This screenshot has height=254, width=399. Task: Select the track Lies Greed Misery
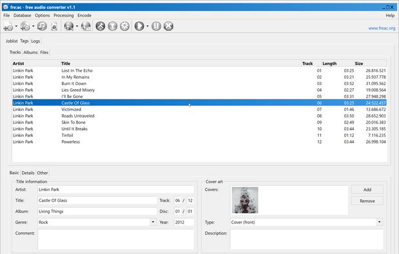tap(200, 90)
